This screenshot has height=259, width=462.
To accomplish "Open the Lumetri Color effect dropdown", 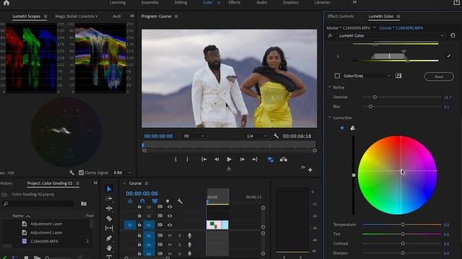I will [391, 35].
